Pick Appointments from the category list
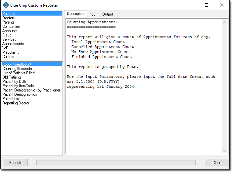 pos(13,44)
